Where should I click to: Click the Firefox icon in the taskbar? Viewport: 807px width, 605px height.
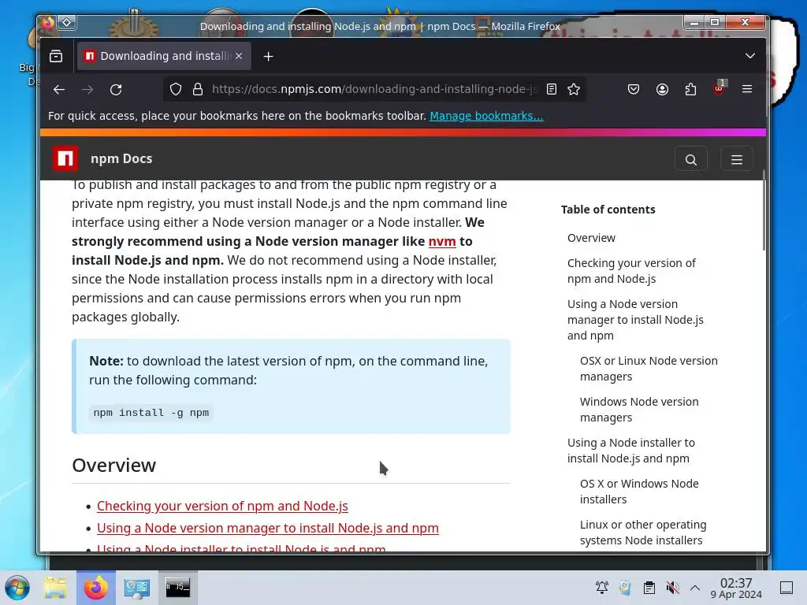coord(96,588)
